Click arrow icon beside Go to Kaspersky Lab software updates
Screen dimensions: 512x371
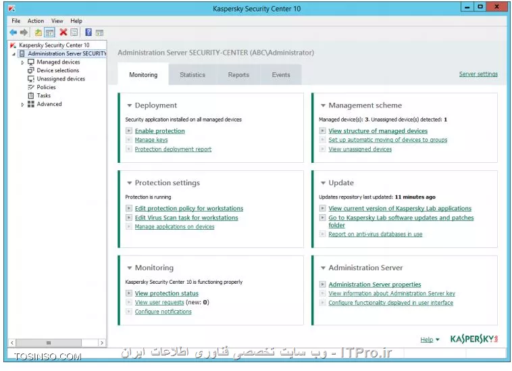coord(323,218)
